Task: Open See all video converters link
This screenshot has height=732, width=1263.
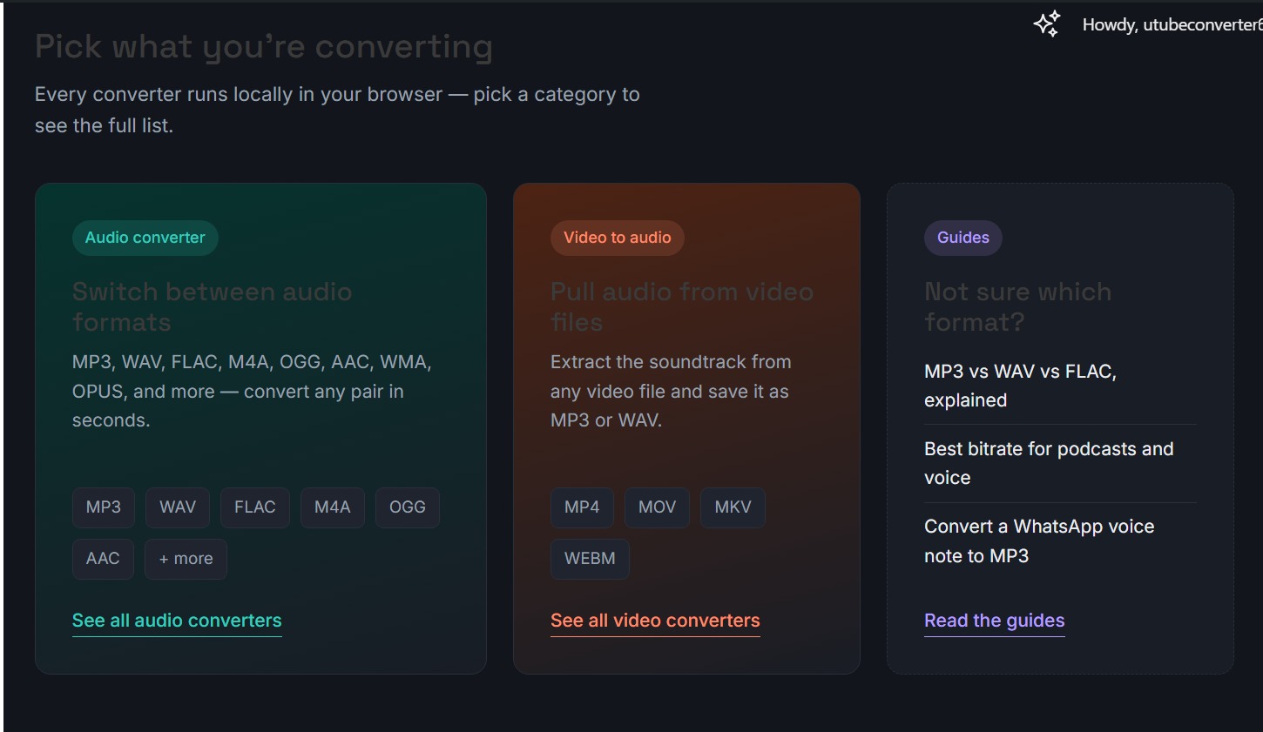Action: [655, 621]
